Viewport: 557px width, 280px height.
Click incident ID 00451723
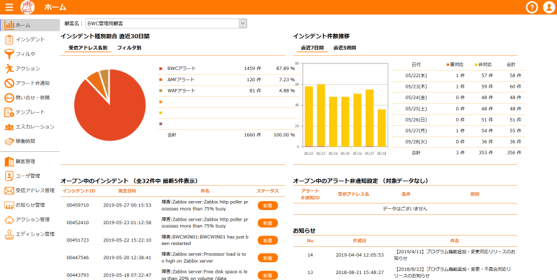78,240
